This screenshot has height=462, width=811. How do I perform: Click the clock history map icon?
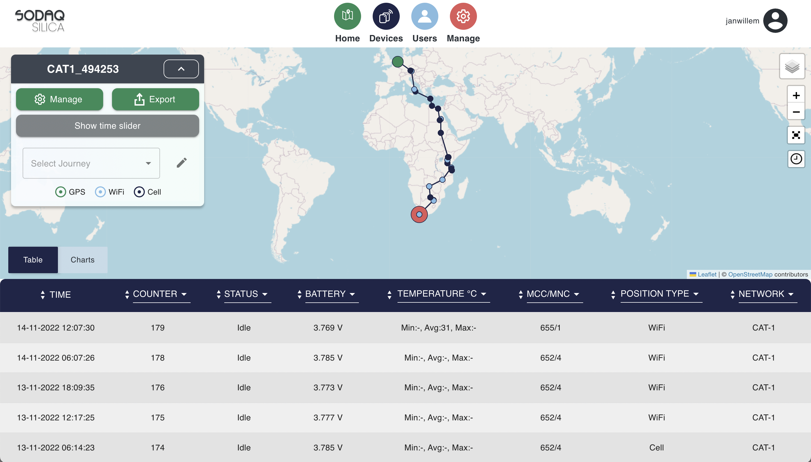796,159
